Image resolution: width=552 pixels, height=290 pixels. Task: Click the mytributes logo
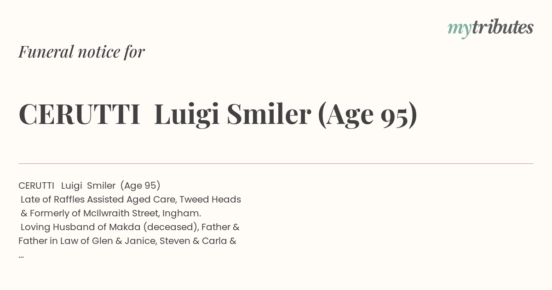(x=490, y=28)
